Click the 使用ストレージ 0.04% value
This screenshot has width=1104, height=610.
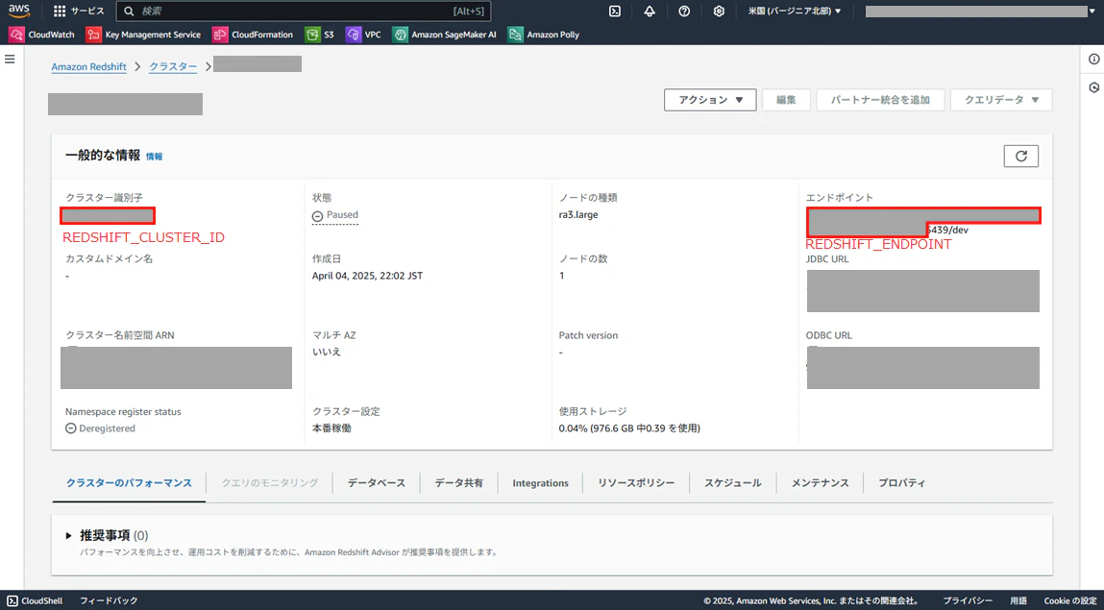[628, 427]
